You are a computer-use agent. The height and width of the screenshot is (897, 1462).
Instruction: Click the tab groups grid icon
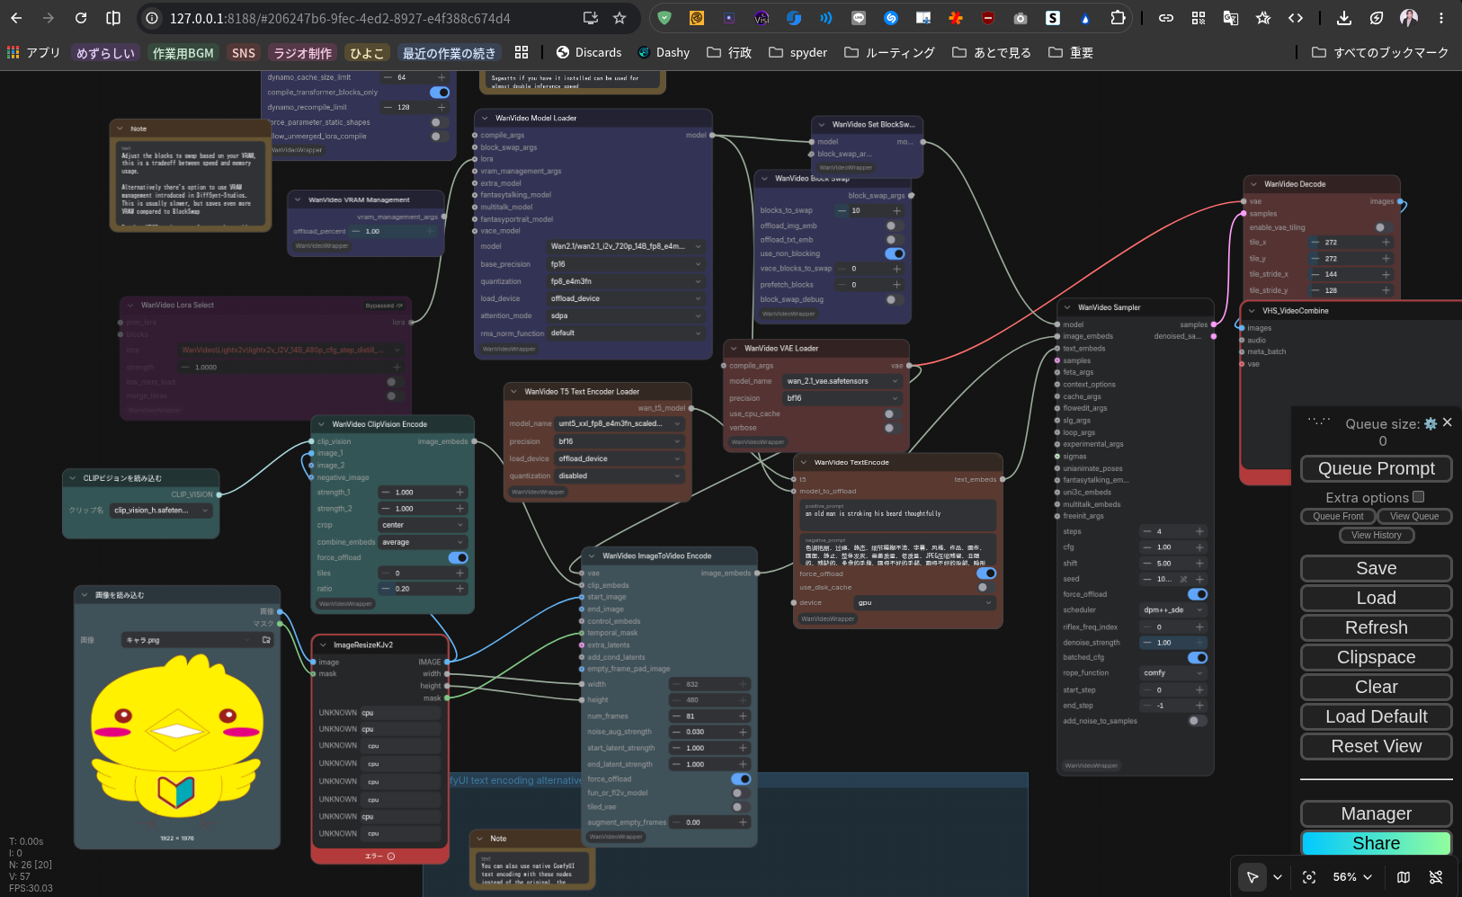tap(522, 52)
